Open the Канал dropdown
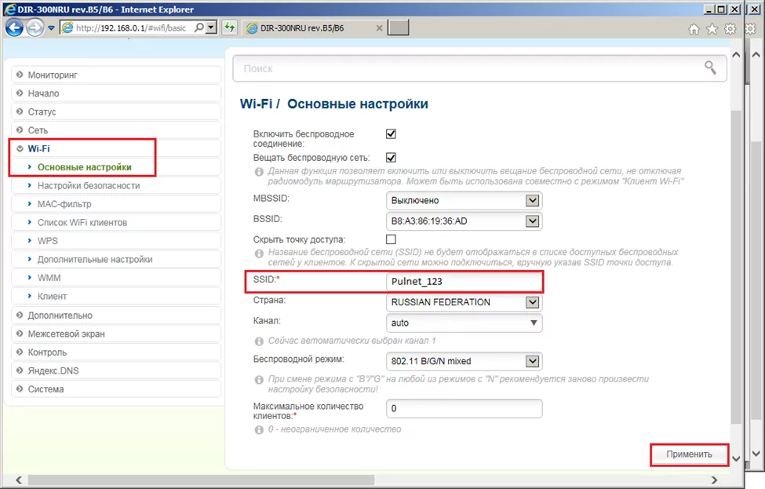Viewport: 765px width, 489px height. [x=464, y=323]
